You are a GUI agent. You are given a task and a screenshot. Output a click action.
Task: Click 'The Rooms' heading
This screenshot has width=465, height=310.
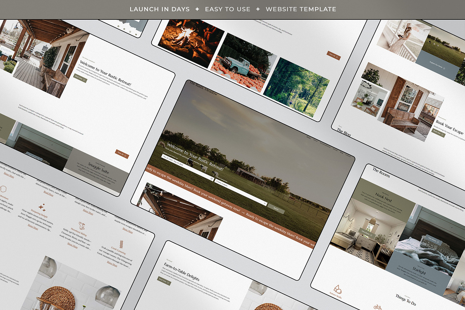pyautogui.click(x=381, y=173)
